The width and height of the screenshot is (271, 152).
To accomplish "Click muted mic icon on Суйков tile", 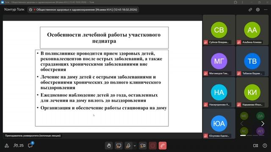I will 206,42.
